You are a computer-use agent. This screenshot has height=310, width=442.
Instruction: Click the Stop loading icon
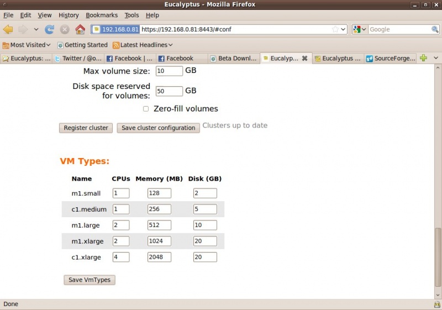(x=65, y=29)
